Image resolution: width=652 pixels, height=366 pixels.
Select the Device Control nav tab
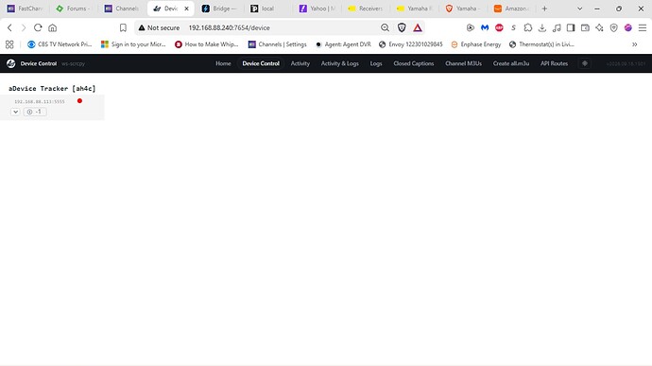[261, 63]
